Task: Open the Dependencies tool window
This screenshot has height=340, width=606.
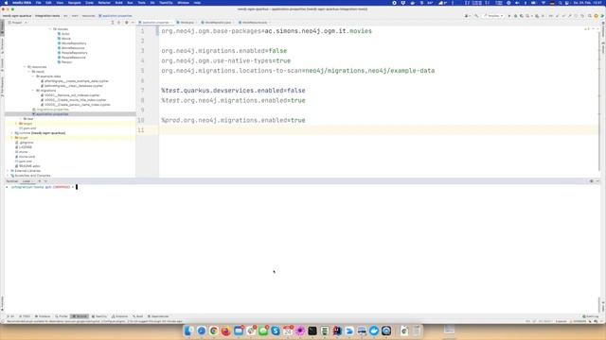Action: point(158,316)
